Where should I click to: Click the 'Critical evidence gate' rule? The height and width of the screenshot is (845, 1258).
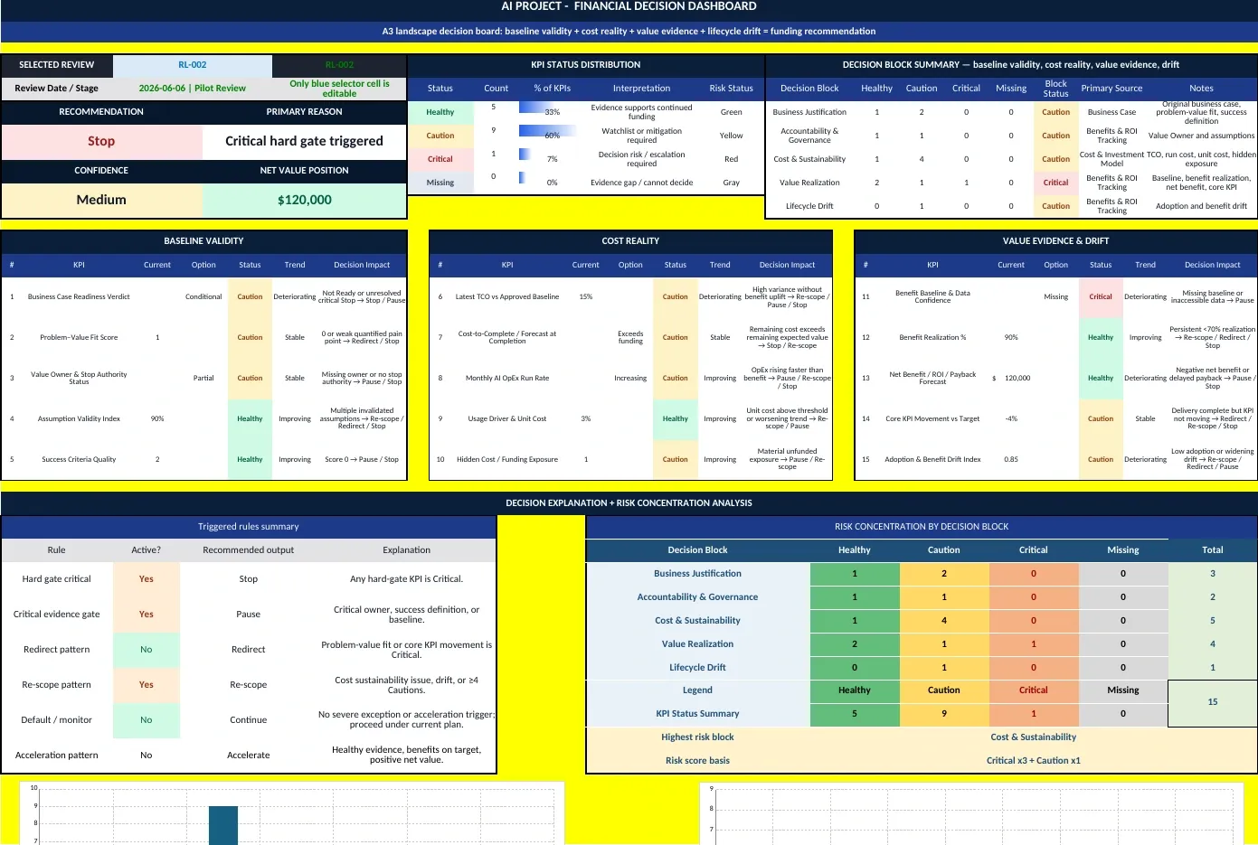click(x=56, y=615)
